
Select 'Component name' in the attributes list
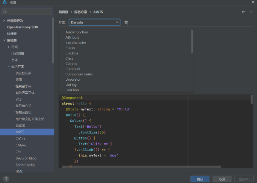click(x=79, y=74)
